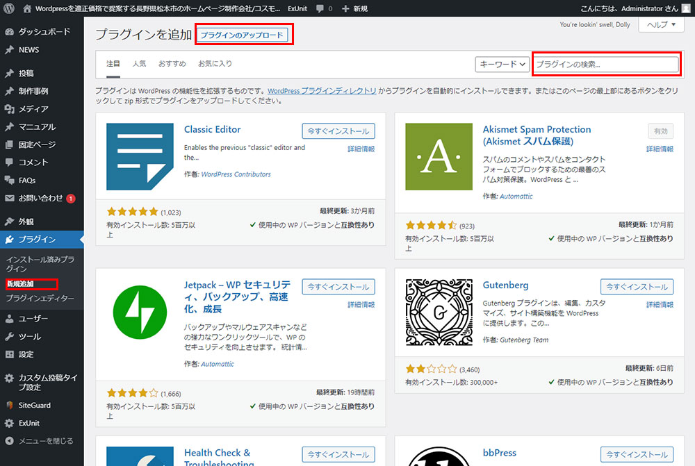Click the WordPress logo in admin bar

9,8
